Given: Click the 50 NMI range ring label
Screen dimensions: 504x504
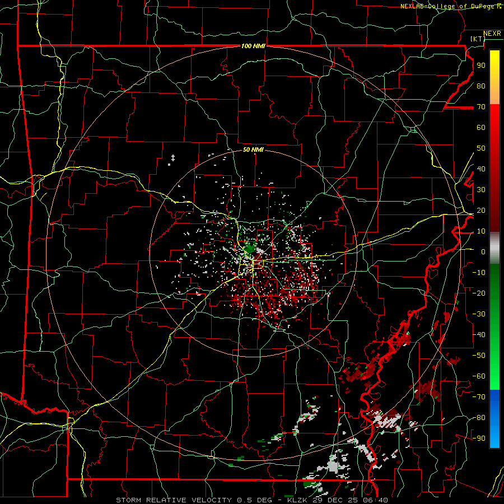Looking at the screenshot, I should 253,150.
